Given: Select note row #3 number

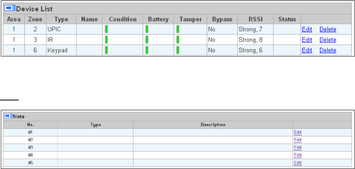Looking at the screenshot, I should 30,148.
